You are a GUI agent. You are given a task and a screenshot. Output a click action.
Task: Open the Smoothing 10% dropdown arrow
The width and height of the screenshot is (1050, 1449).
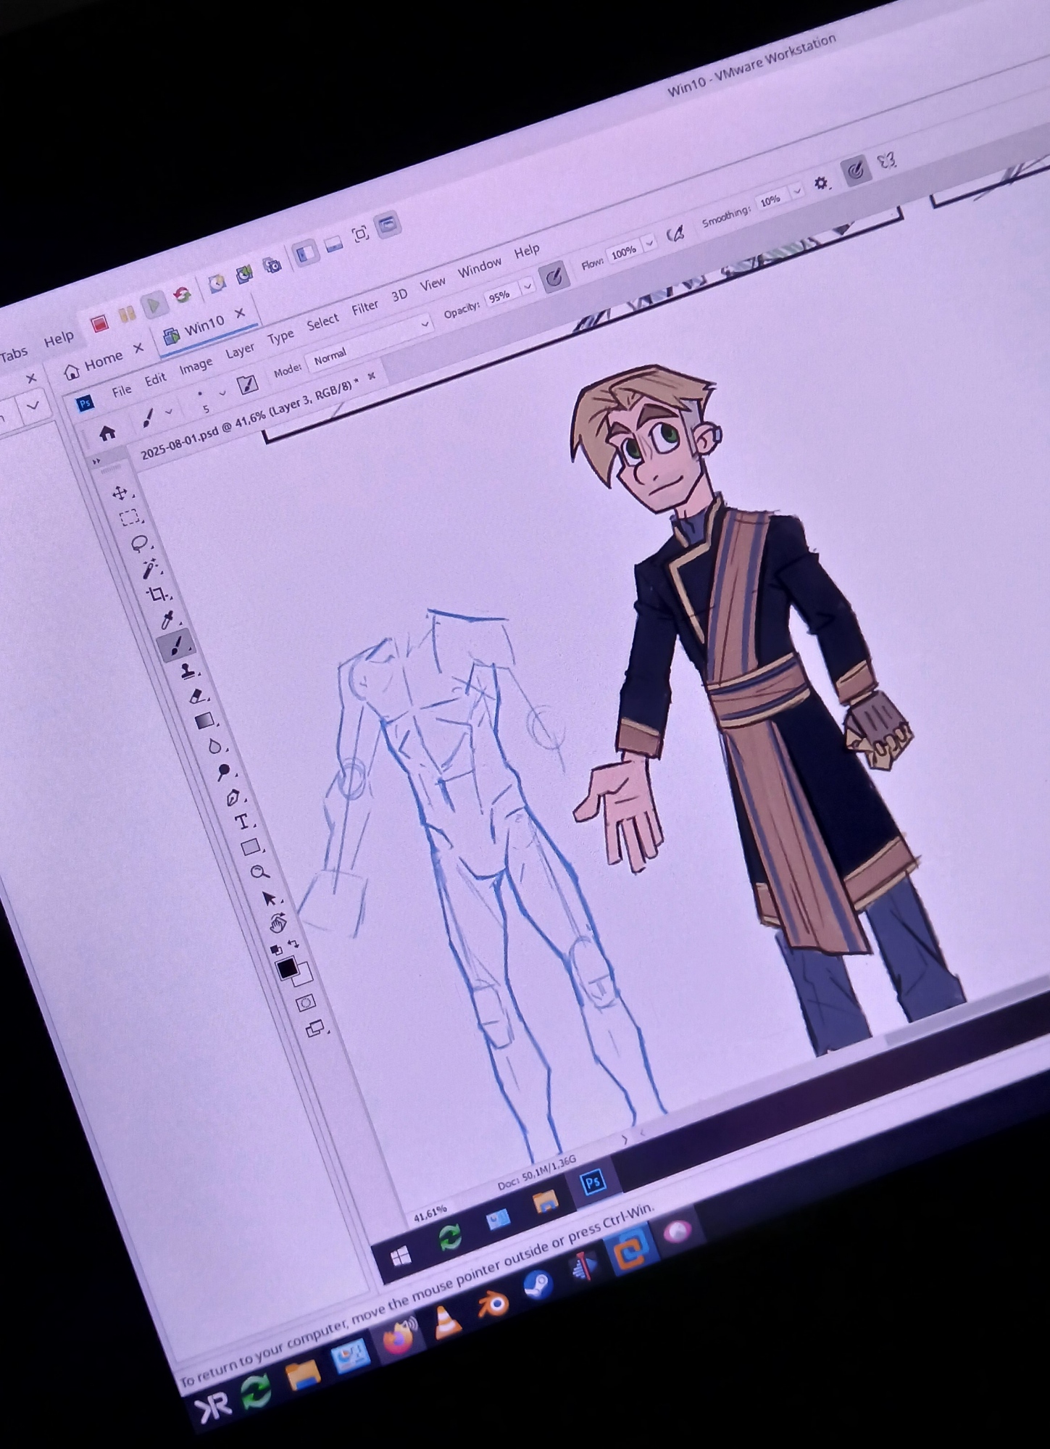[x=797, y=191]
